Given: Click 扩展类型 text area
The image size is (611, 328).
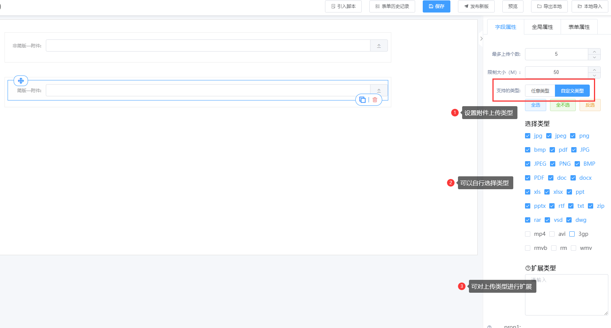Looking at the screenshot, I should tap(567, 295).
